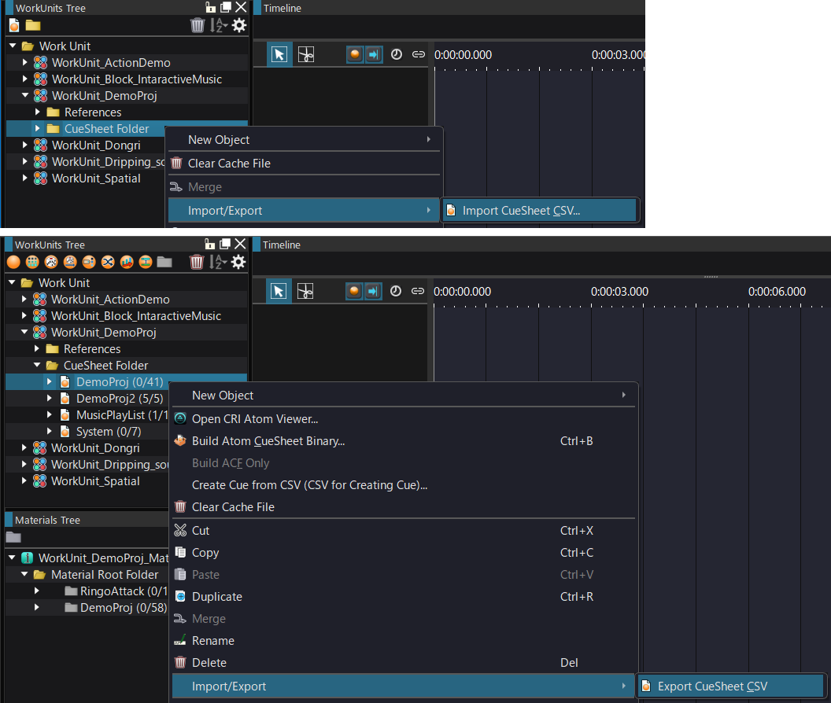Toggle the blue arrow-to-bar button in upper Timeline toolbar

click(374, 54)
